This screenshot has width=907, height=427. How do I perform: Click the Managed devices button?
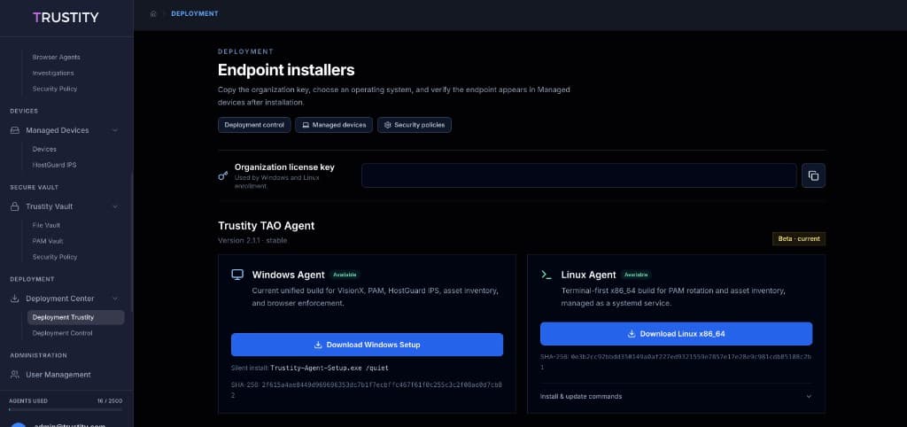click(334, 125)
